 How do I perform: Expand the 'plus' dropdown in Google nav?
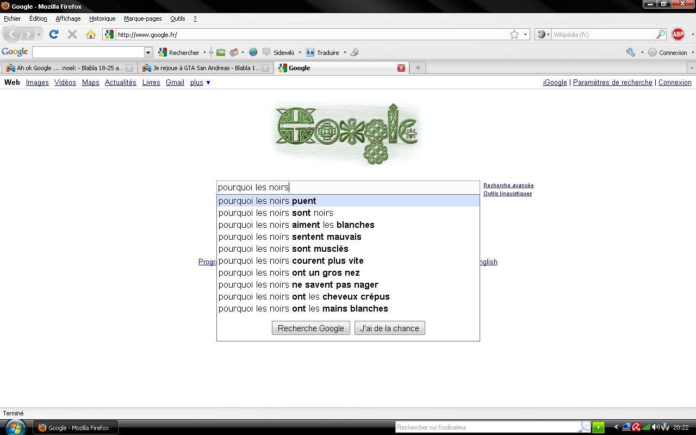[200, 83]
